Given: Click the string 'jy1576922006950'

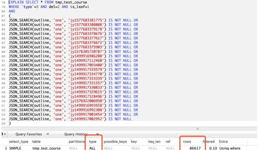Looking at the screenshot, I should (x=86, y=101).
